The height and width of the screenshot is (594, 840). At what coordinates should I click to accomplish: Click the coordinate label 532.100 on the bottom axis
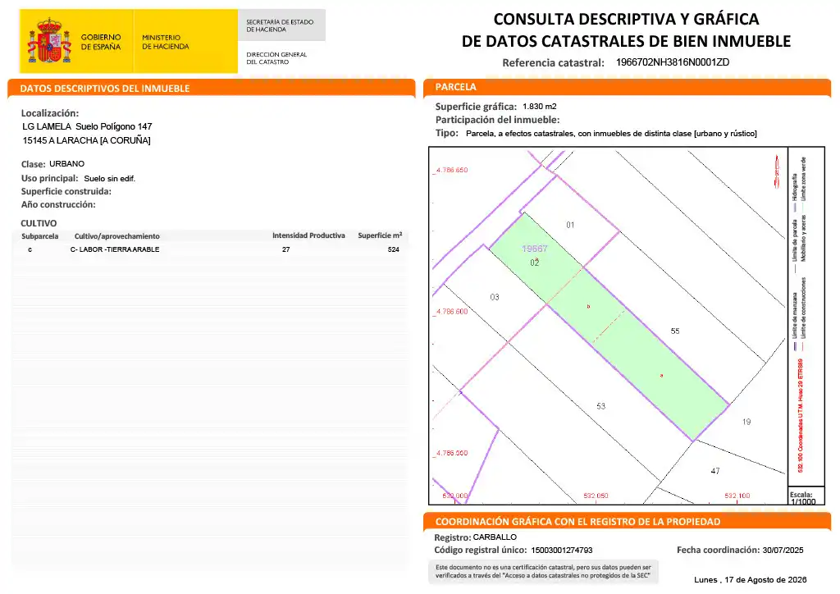pyautogui.click(x=737, y=496)
